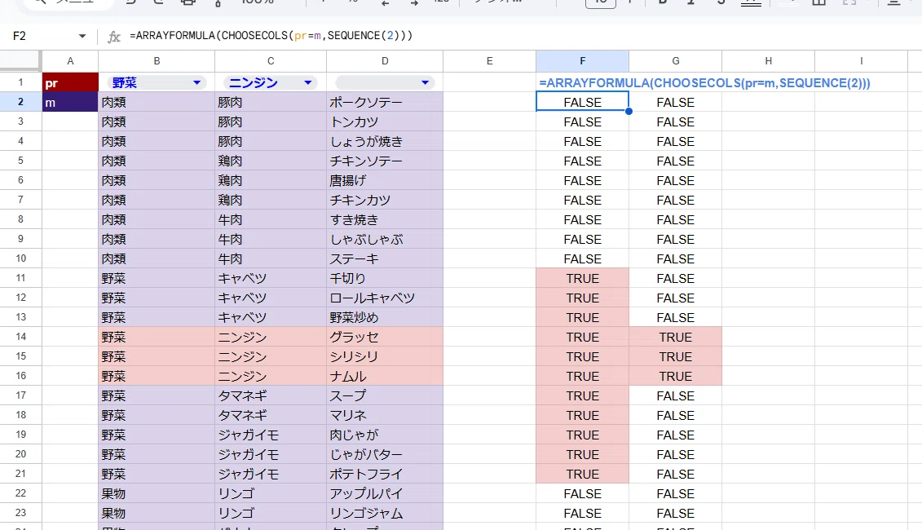Screen dimensions: 922x530
Task: Click the 唐揚げ cell
Action: click(x=385, y=180)
